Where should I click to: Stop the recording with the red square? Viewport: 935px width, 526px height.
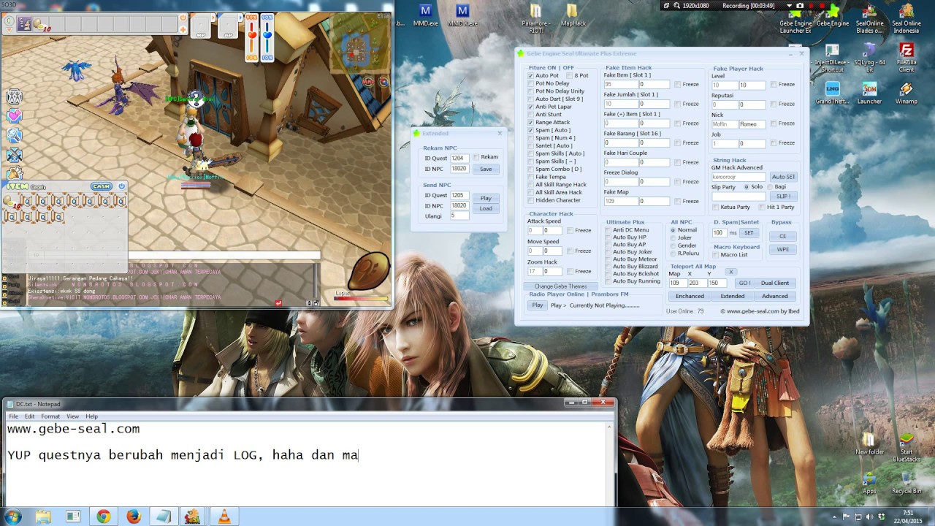(x=822, y=5)
